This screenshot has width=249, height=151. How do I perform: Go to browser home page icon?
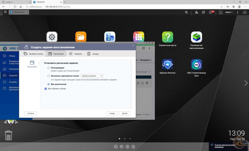tap(21, 7)
